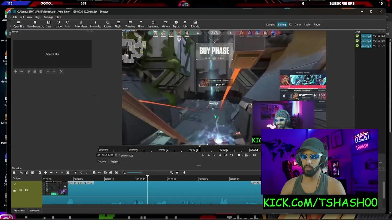Open the File menu
Image resolution: width=392 pixels, height=220 pixels.
15,17
